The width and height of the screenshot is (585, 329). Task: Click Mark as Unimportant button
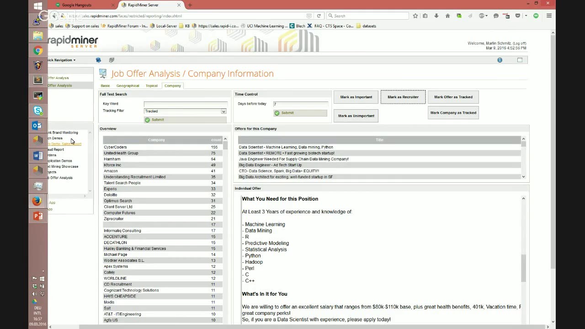click(x=356, y=116)
